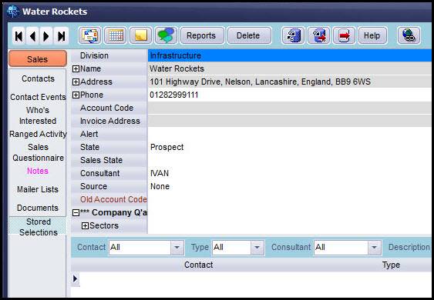Open the Type filter dropdown
The image size is (434, 300).
(x=257, y=247)
